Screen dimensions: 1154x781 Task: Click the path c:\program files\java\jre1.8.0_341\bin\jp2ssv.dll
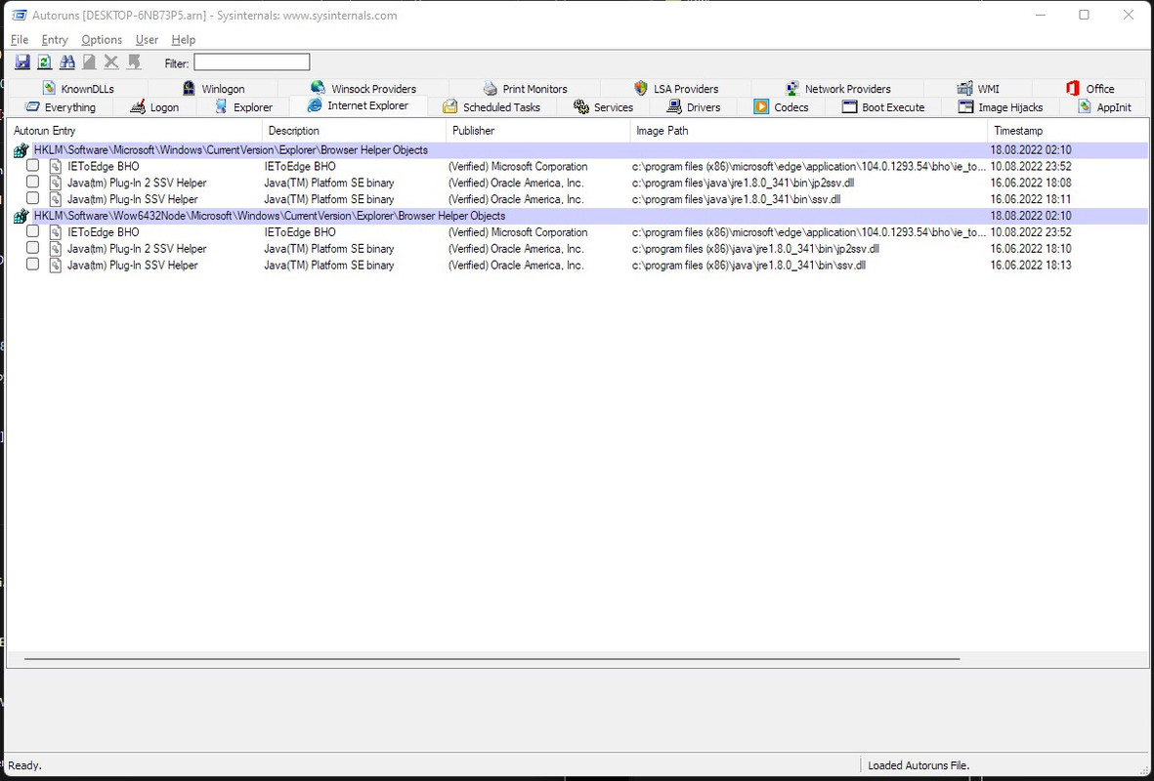[743, 184]
